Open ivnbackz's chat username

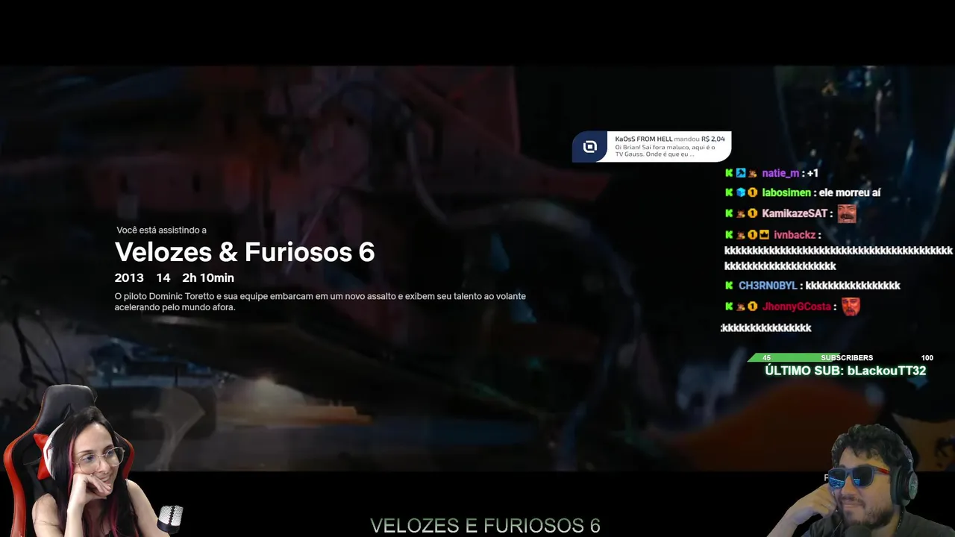(x=795, y=235)
